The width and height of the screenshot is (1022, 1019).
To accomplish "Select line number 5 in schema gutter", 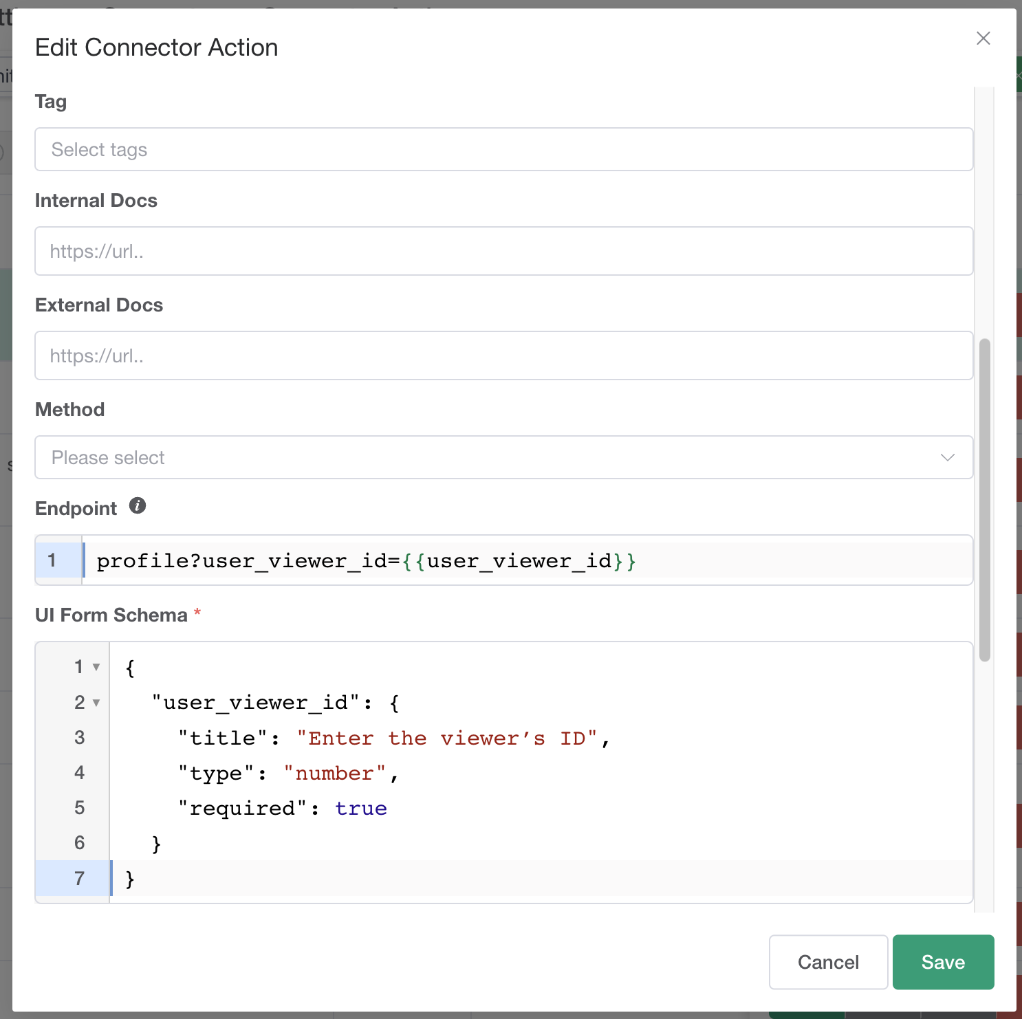I will (x=79, y=808).
